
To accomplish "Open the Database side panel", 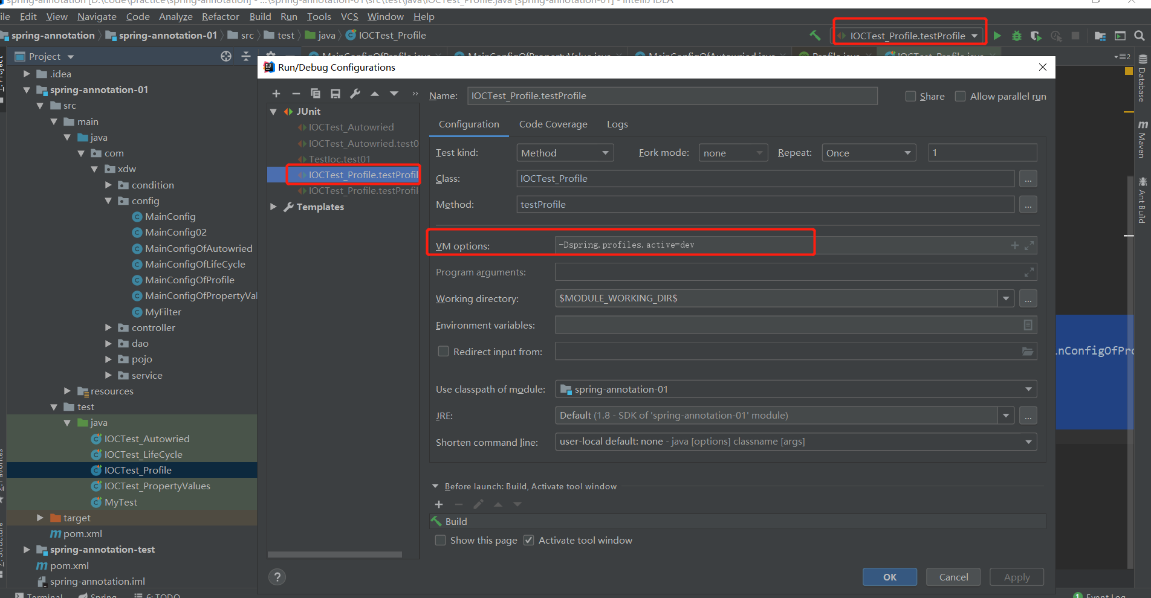I will pos(1142,79).
